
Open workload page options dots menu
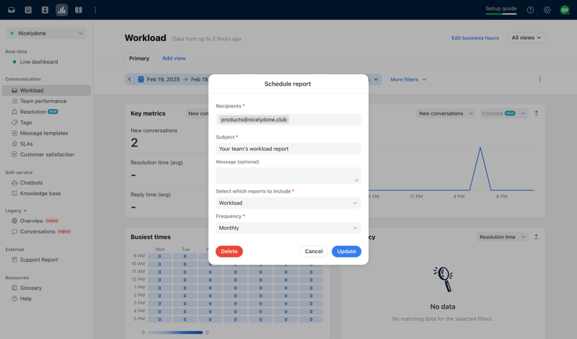pyautogui.click(x=539, y=79)
